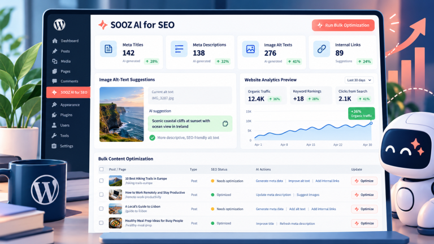
Task: Click the Clicks from Search 2.1K card
Action: (354, 95)
